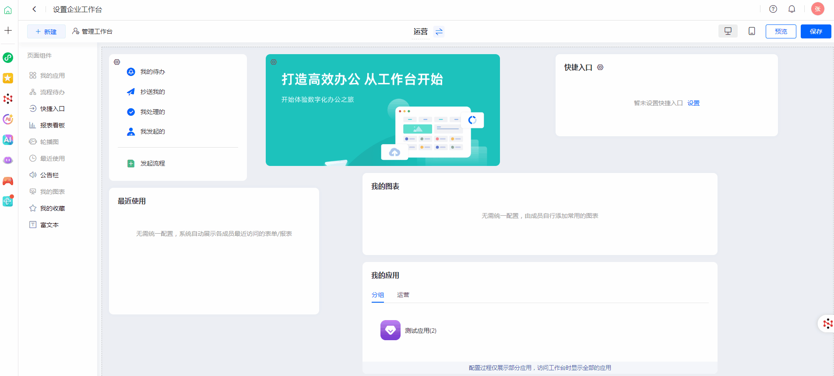Viewport: 834px width, 376px height.
Task: Open user avatar in top right
Action: point(817,9)
